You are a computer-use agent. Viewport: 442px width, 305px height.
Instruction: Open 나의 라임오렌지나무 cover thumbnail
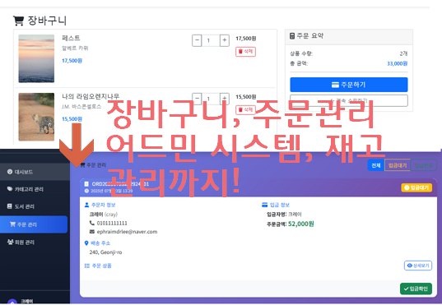point(36,117)
